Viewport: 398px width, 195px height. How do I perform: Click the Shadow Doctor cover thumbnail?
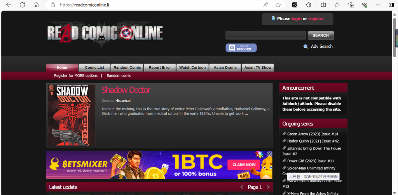[72, 115]
